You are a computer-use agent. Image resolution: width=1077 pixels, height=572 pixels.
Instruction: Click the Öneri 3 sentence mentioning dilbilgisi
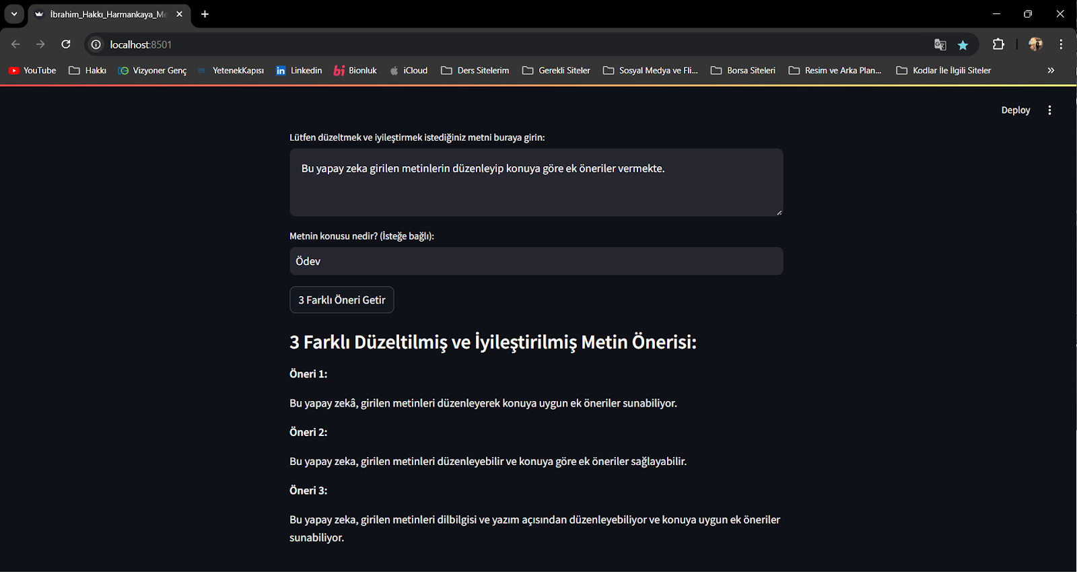[x=535, y=528]
